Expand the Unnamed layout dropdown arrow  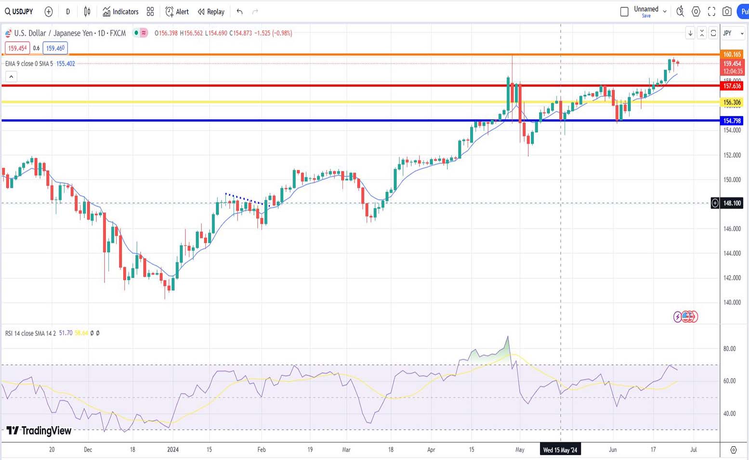pos(665,12)
